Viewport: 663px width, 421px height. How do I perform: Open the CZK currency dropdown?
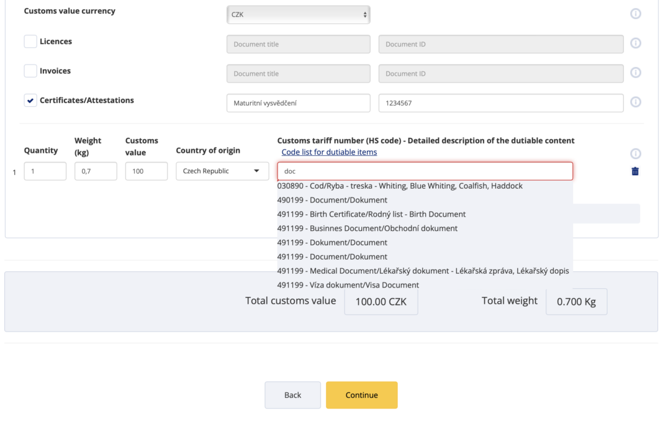click(x=298, y=14)
